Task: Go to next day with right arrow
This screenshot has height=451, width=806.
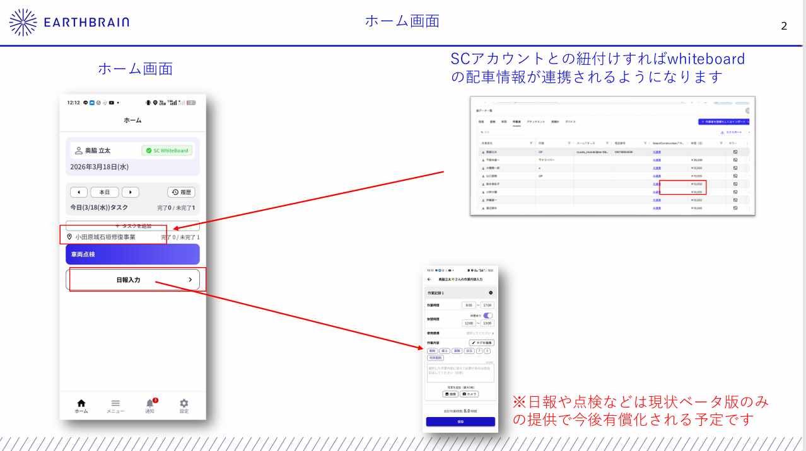Action: click(130, 192)
